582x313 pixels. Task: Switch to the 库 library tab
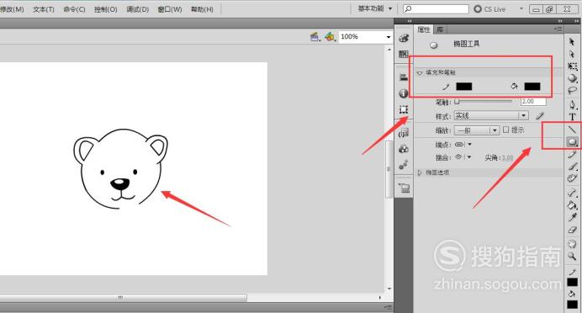tap(440, 29)
